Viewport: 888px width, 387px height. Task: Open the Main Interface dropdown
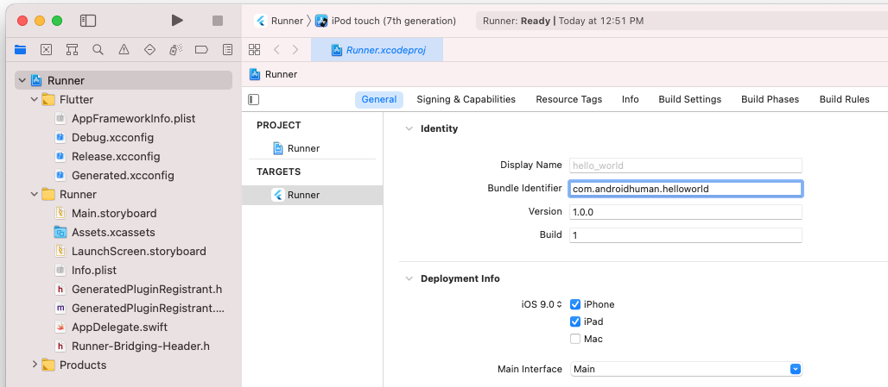tap(686, 369)
